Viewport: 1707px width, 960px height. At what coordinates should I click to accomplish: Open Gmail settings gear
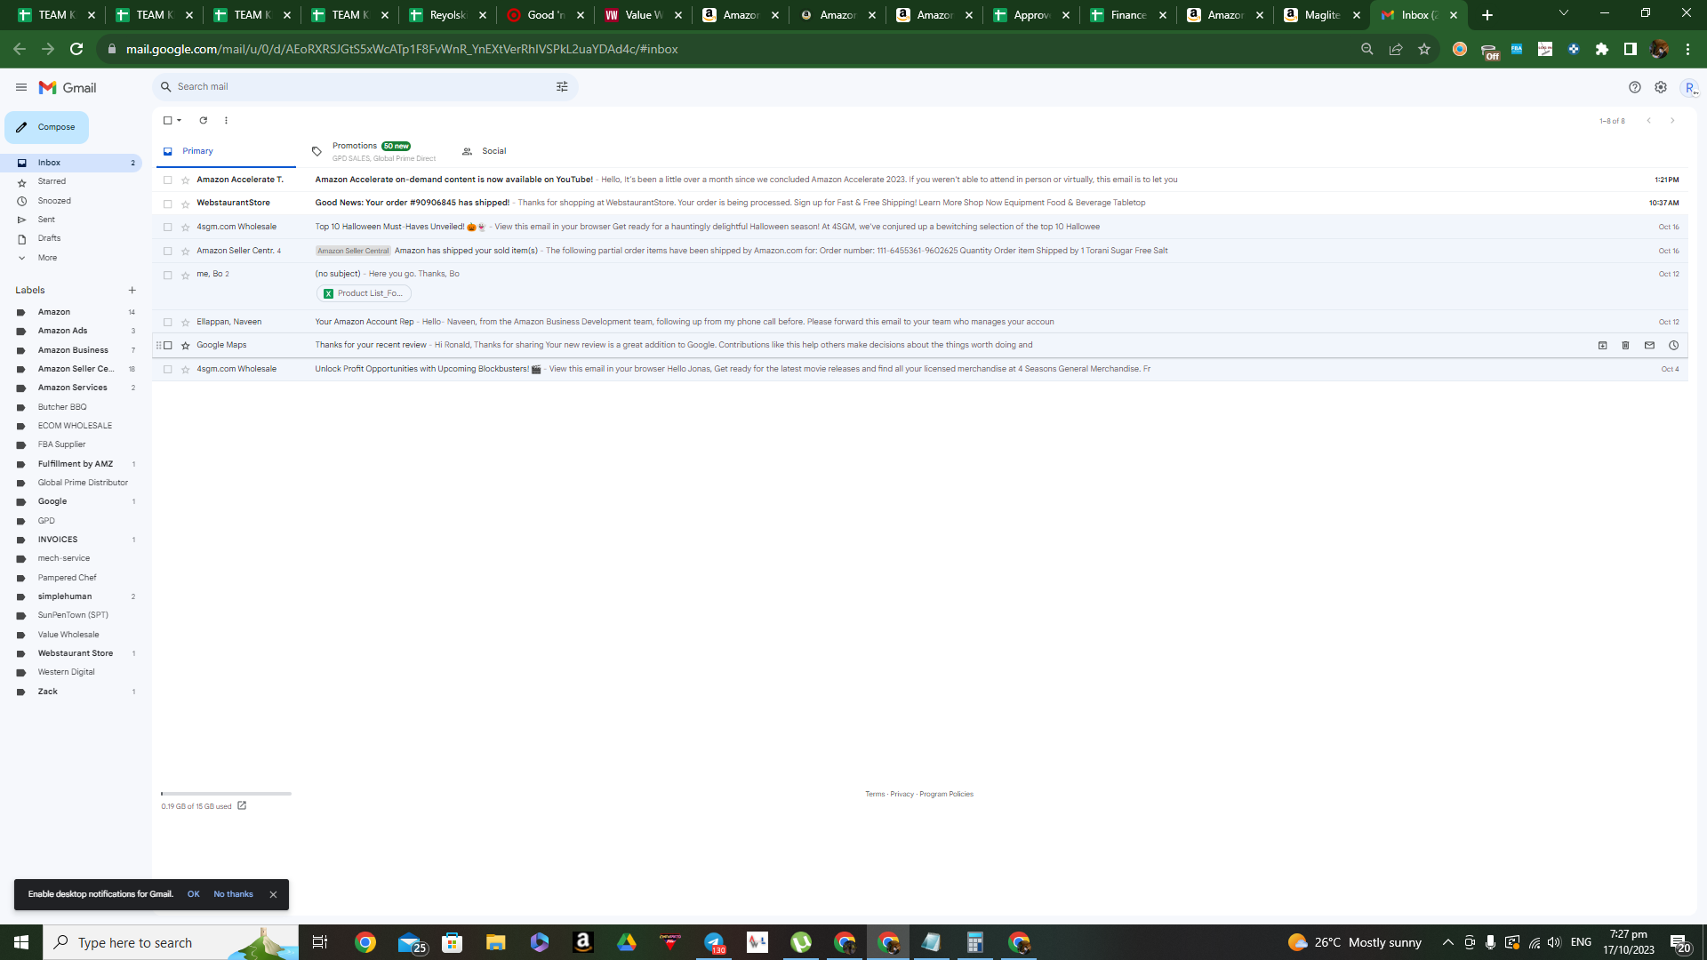(1661, 87)
